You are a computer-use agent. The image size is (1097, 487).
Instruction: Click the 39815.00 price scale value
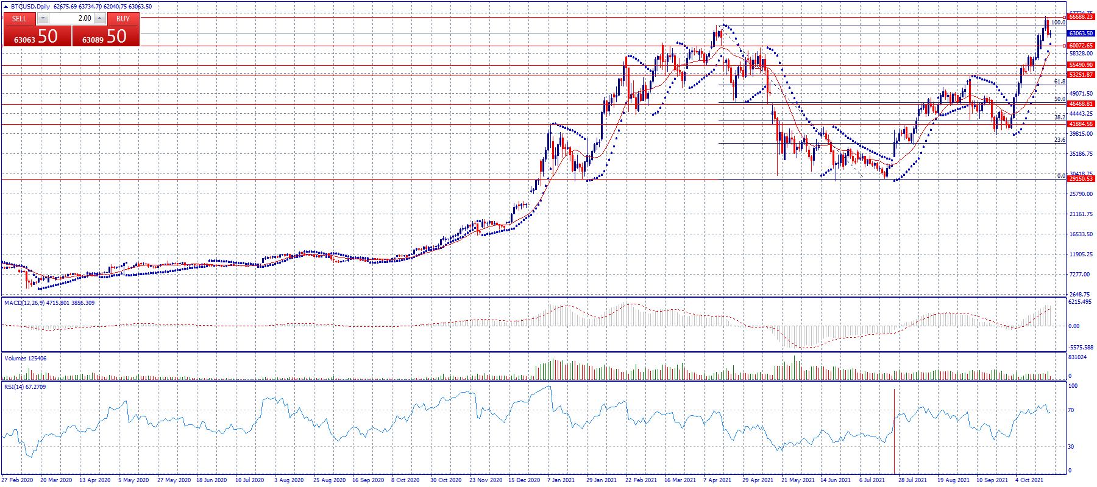point(1081,134)
